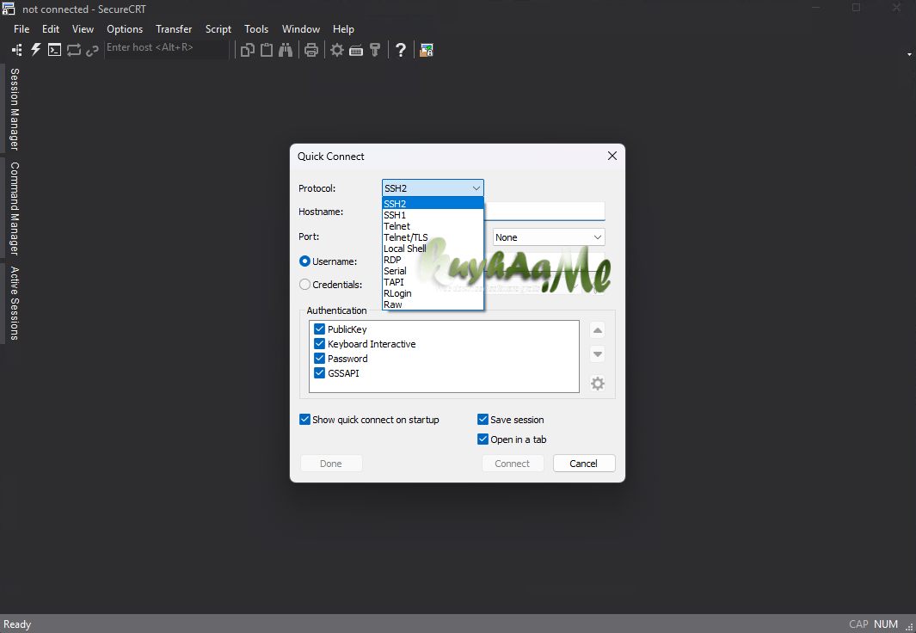Image resolution: width=916 pixels, height=633 pixels.
Task: Open the Help menu
Action: tap(343, 28)
